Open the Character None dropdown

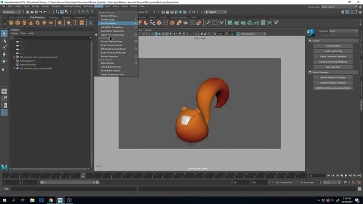(x=344, y=31)
